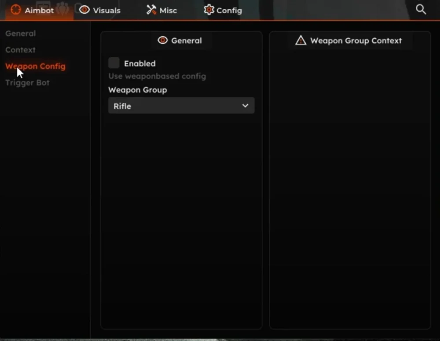Click the Weapon Group Context panel title
440x341 pixels.
(x=356, y=40)
